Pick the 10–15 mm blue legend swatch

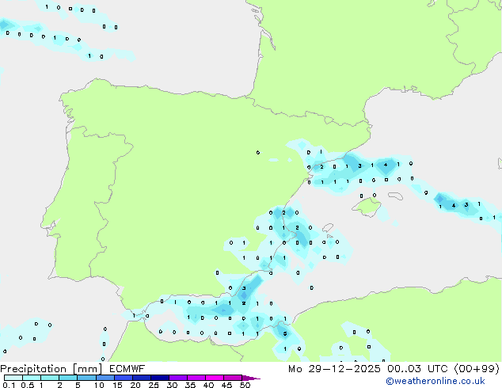click(x=105, y=378)
